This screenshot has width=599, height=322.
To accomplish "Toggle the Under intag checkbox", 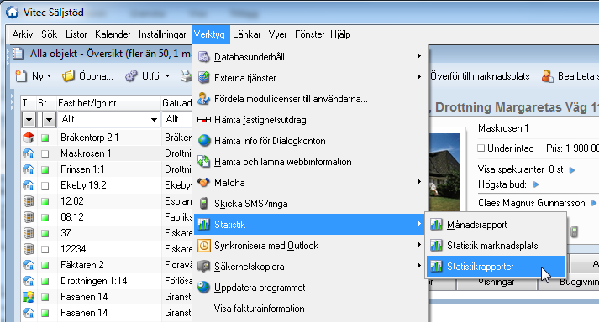I will pyautogui.click(x=481, y=148).
